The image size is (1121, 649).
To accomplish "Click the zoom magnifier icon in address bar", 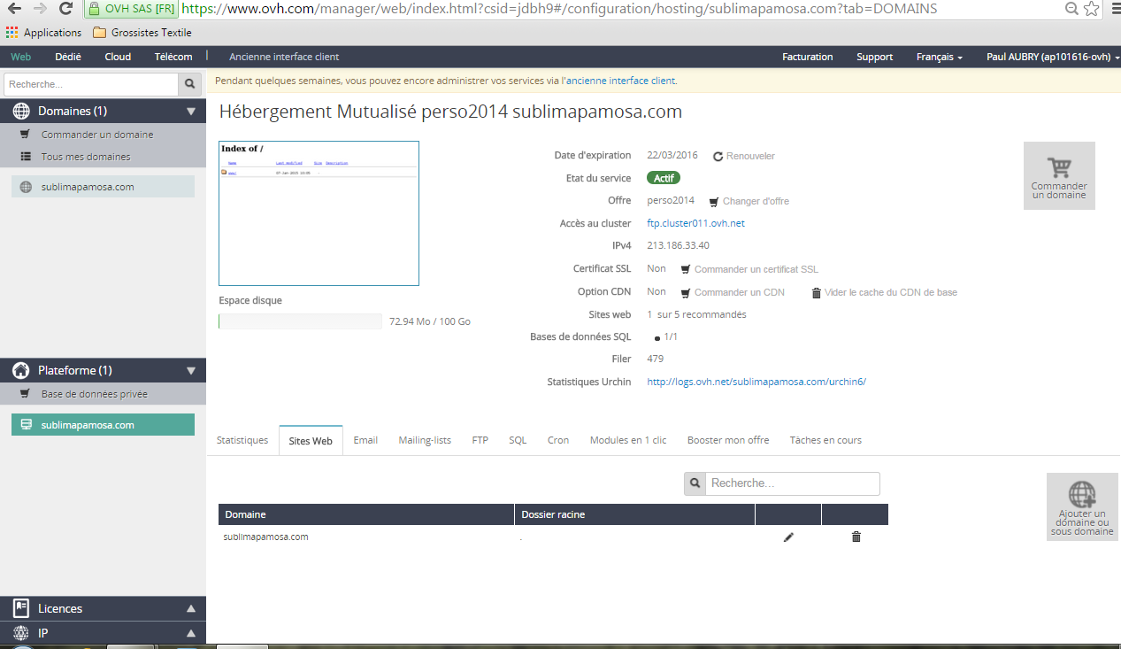I will (1071, 9).
